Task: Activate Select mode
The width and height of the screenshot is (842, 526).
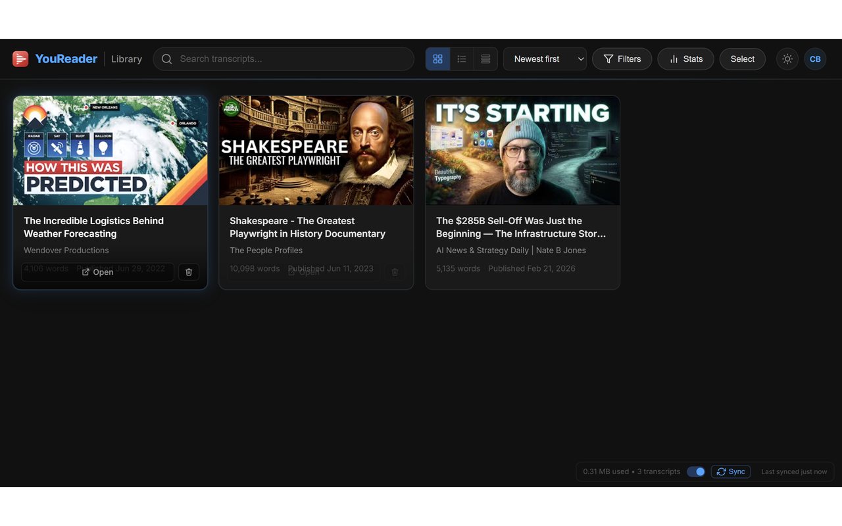Action: point(742,59)
